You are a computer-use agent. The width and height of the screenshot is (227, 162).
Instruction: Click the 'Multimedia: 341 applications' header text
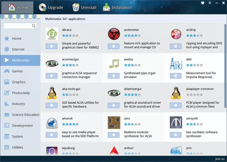coord(65,19)
